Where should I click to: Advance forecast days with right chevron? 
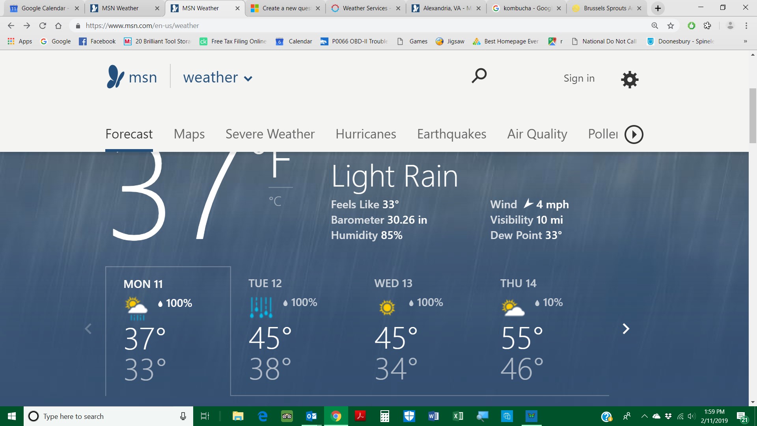coord(625,329)
